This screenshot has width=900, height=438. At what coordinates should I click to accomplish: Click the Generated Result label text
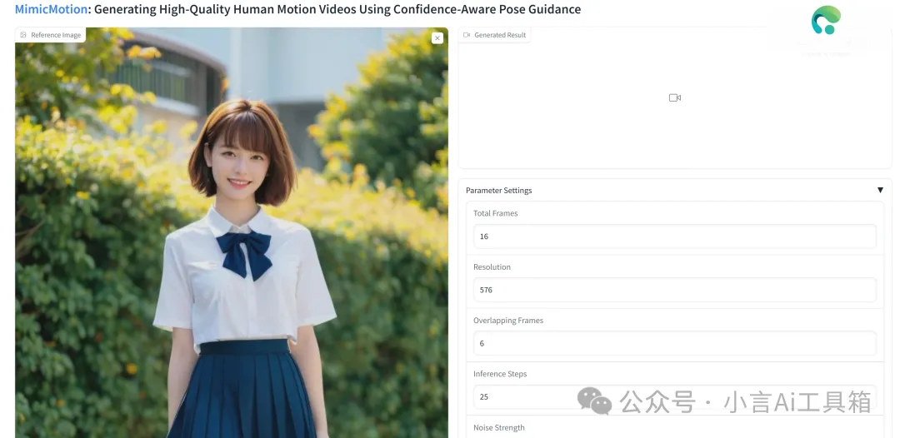[x=500, y=35]
